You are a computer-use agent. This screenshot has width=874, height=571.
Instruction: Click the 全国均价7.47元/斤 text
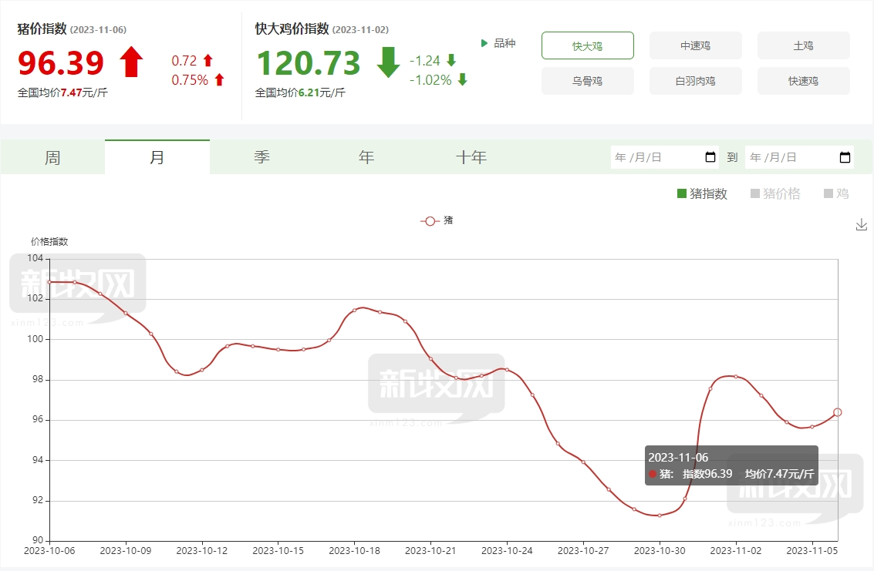(x=62, y=92)
